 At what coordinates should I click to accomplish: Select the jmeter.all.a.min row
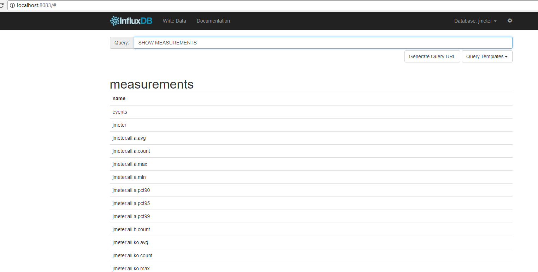311,177
